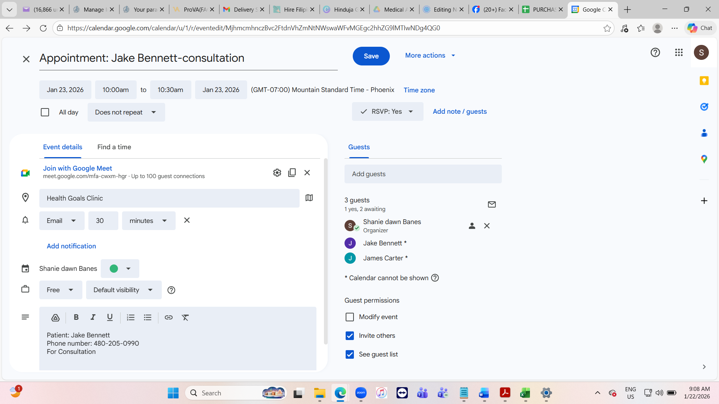The width and height of the screenshot is (719, 404).
Task: Open Does not repeat dropdown
Action: pos(126,112)
